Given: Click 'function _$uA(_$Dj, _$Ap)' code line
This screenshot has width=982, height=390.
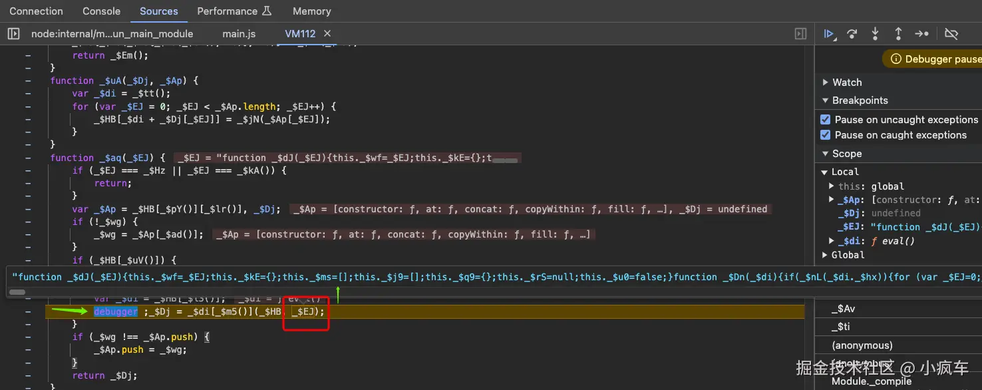Looking at the screenshot, I should pyautogui.click(x=124, y=81).
